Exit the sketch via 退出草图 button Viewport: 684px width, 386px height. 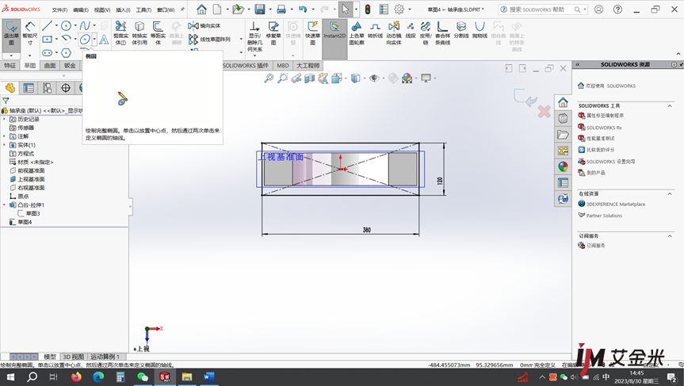pyautogui.click(x=11, y=35)
